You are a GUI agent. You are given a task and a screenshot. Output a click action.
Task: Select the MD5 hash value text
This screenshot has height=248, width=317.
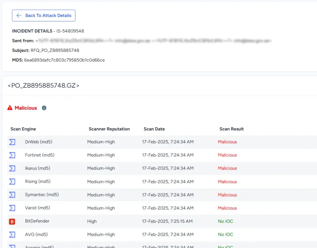(x=64, y=60)
